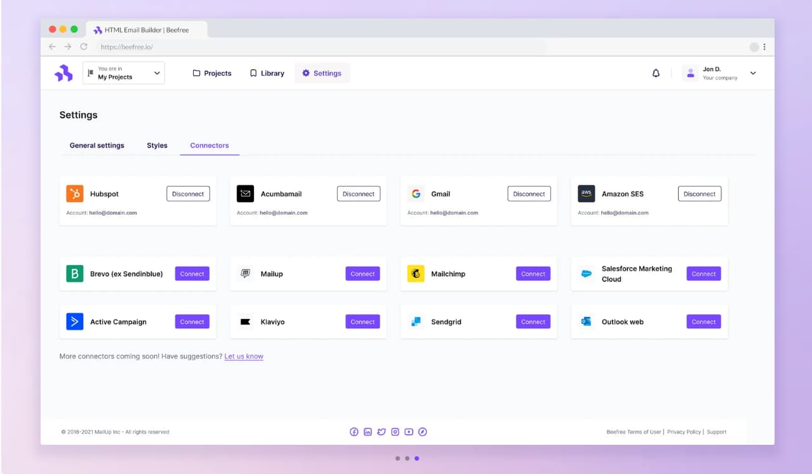The height and width of the screenshot is (474, 812).
Task: Click the Let us know link
Action: click(x=244, y=356)
